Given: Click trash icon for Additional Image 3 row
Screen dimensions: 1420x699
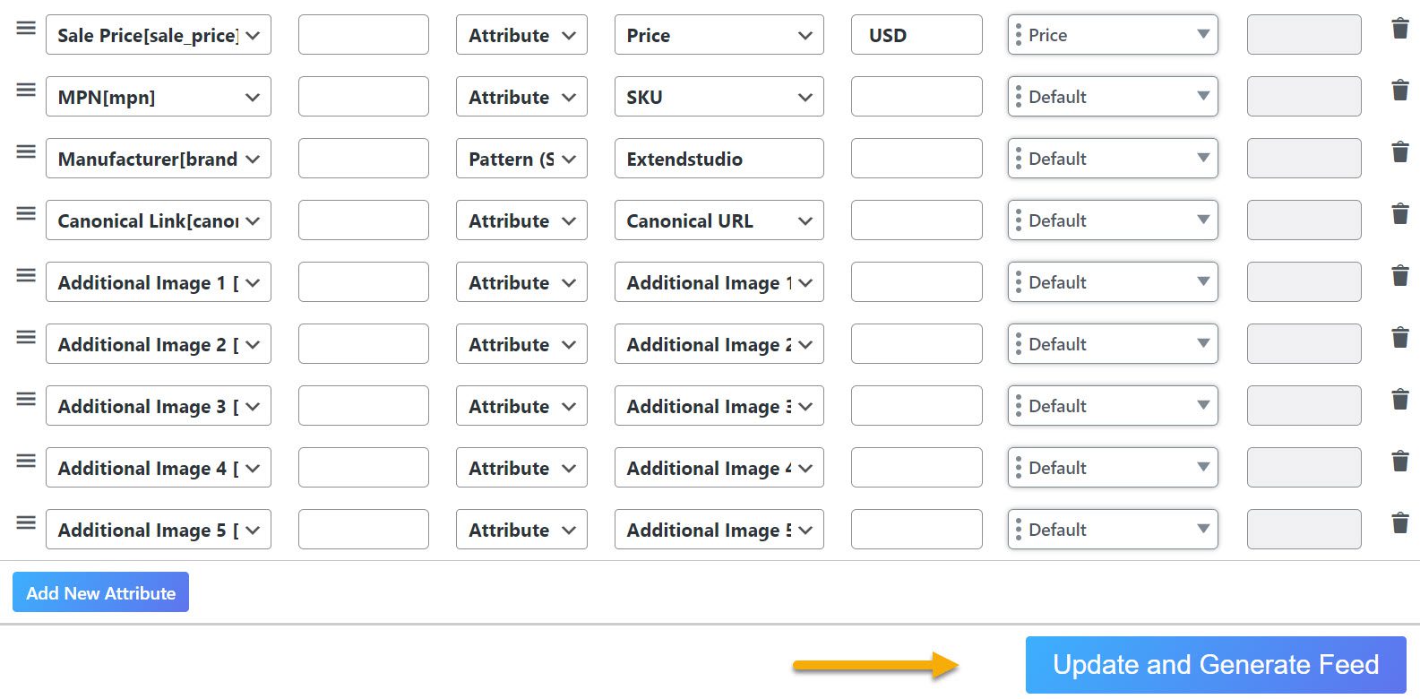Looking at the screenshot, I should click(x=1400, y=400).
